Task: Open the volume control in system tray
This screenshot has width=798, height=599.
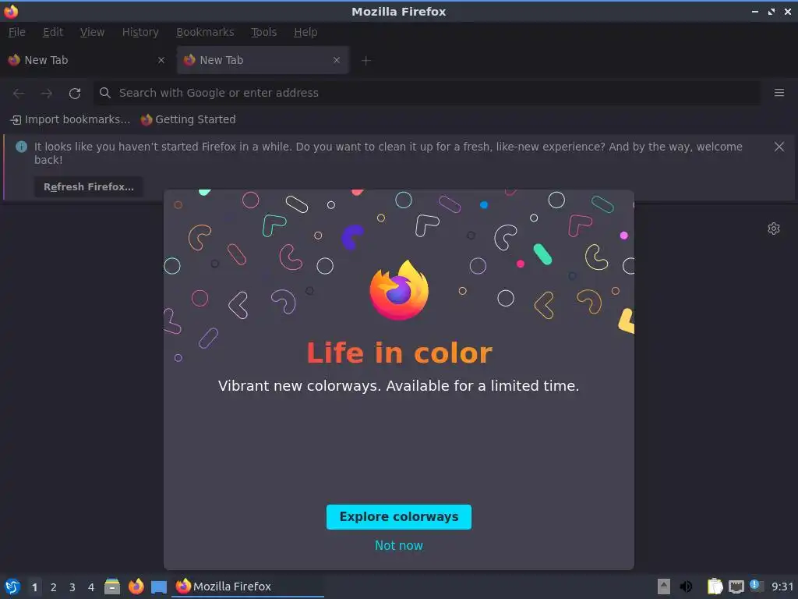Action: coord(686,587)
